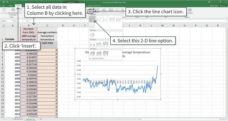This screenshot has height=121, width=228.
Task: Choose the 100% Stacked Line chart option
Action: 106,19
